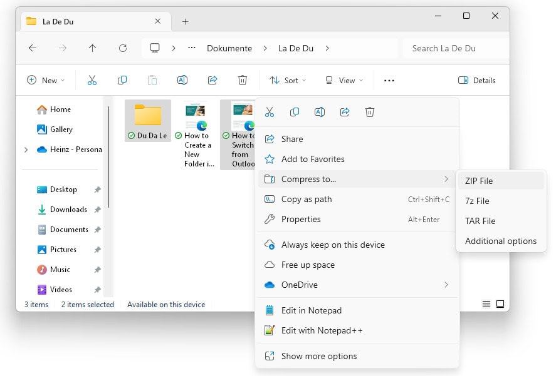Viewport: 556px width, 376px height.
Task: Open the New dropdown menu
Action: [x=46, y=80]
